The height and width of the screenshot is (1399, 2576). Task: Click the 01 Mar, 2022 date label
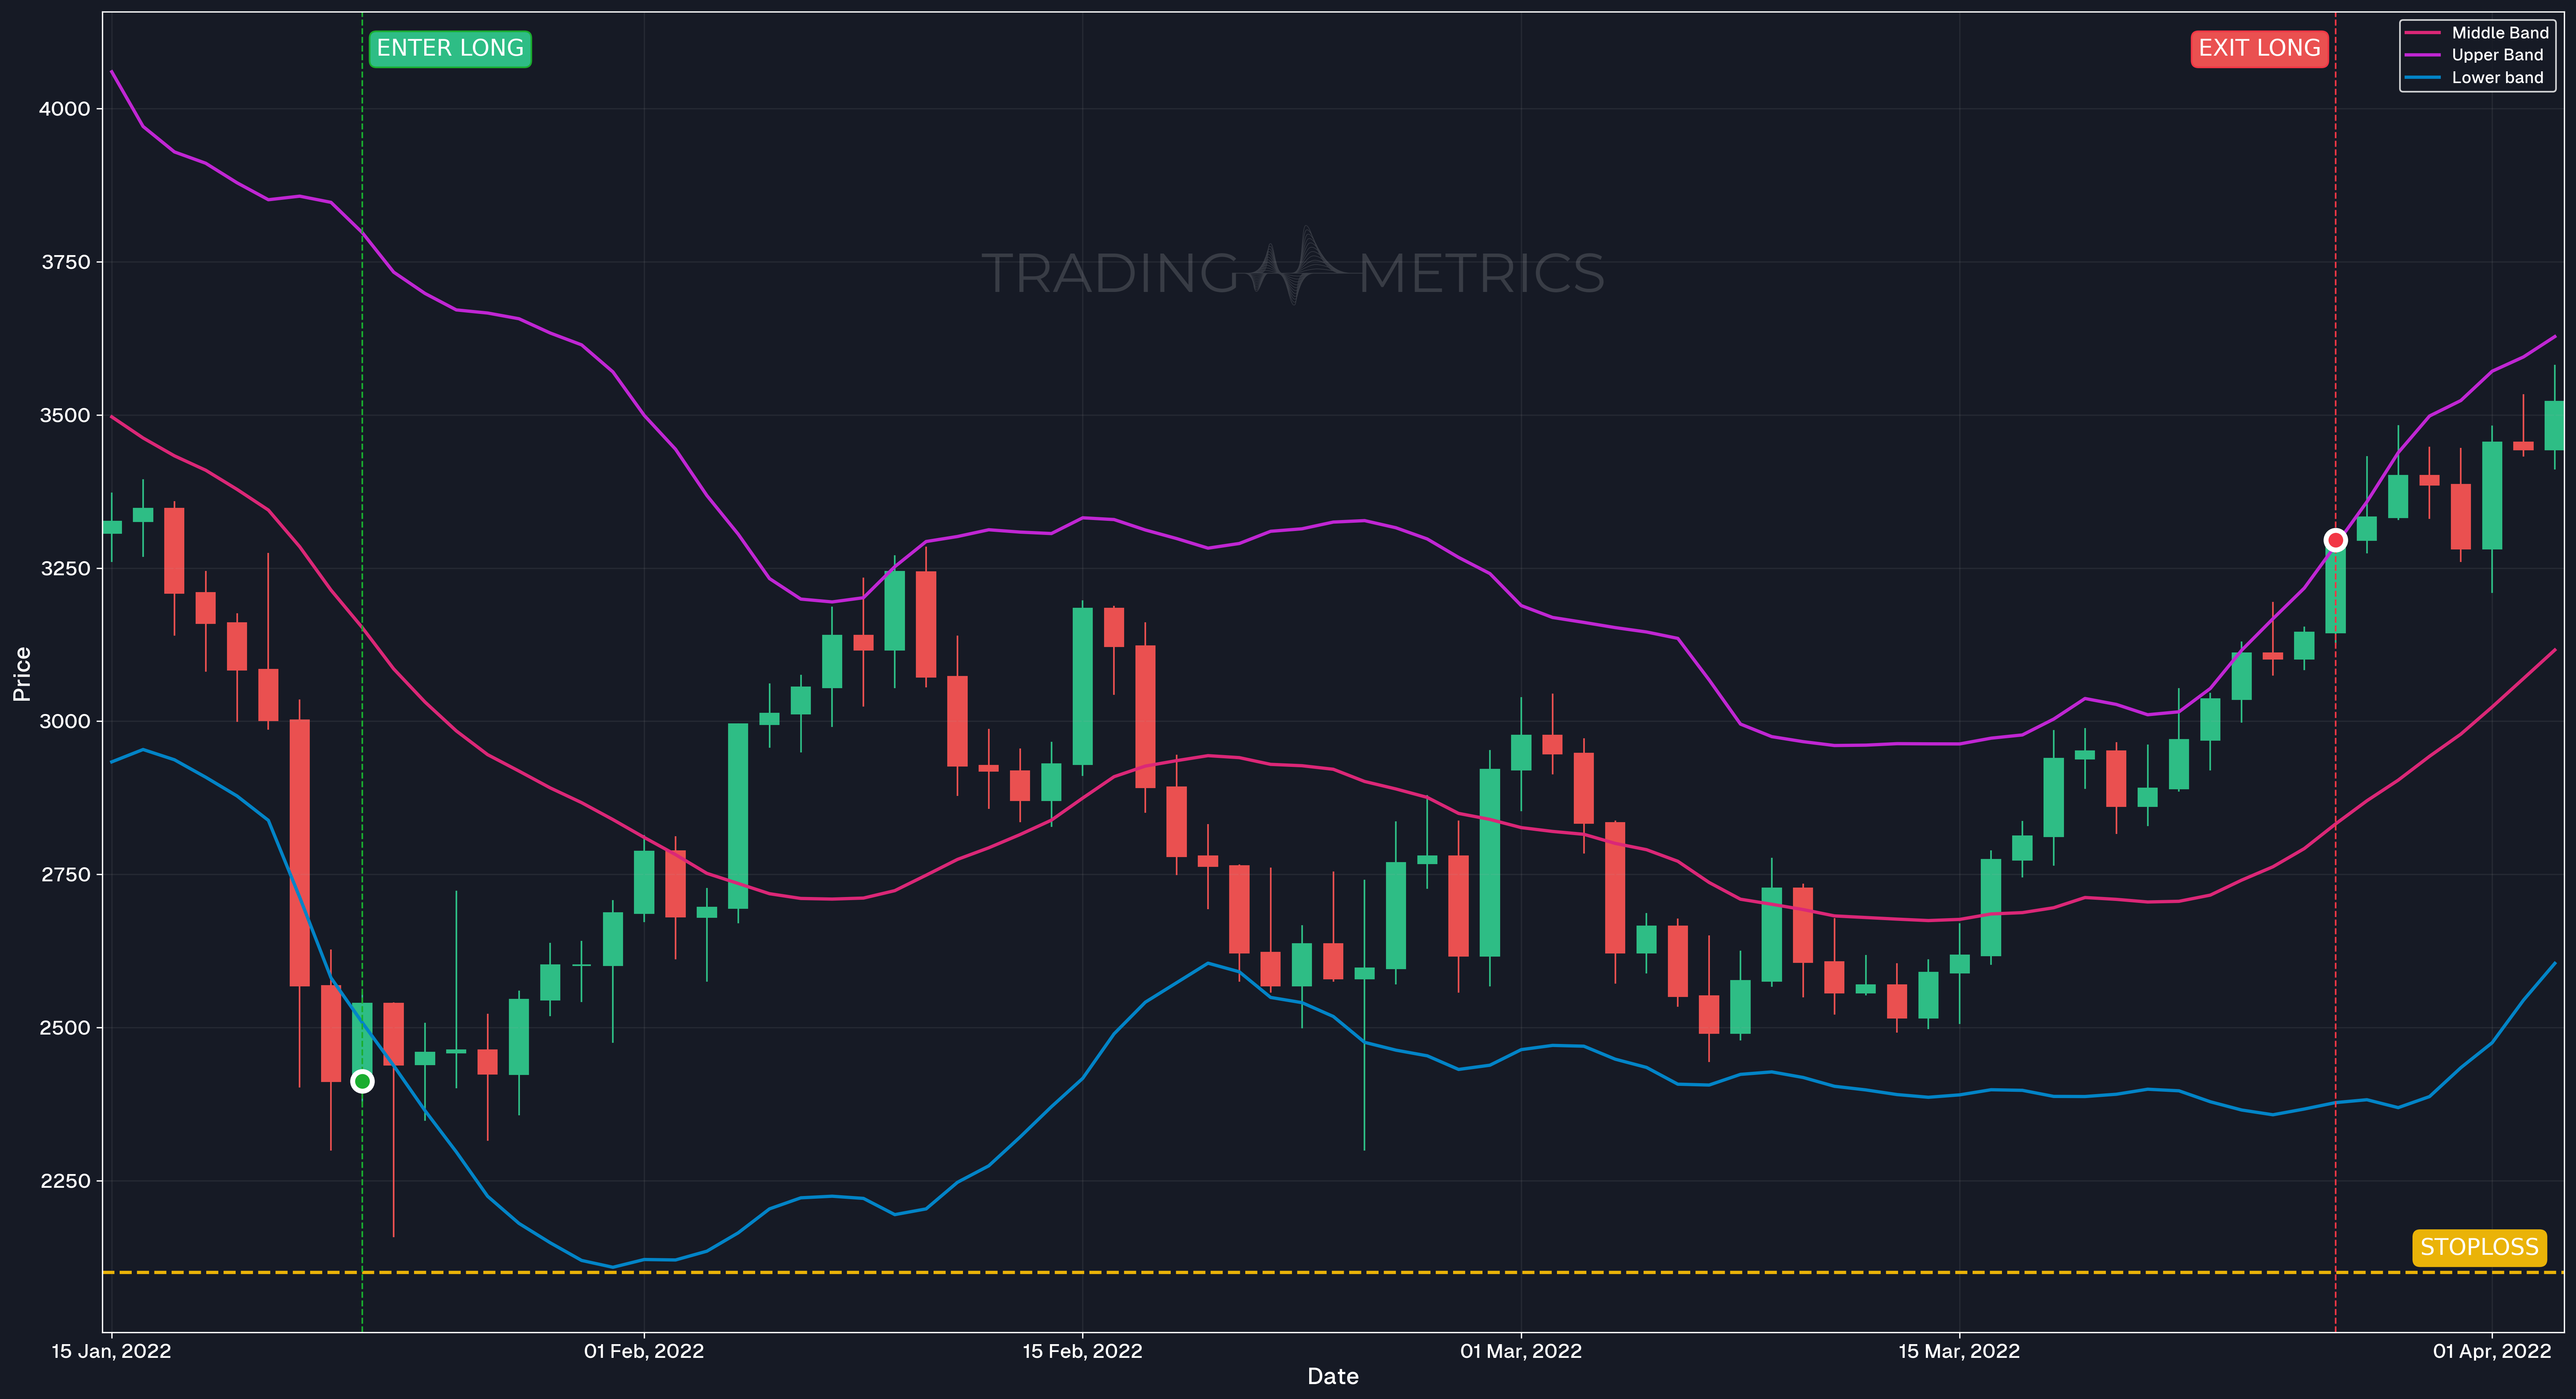1521,1351
